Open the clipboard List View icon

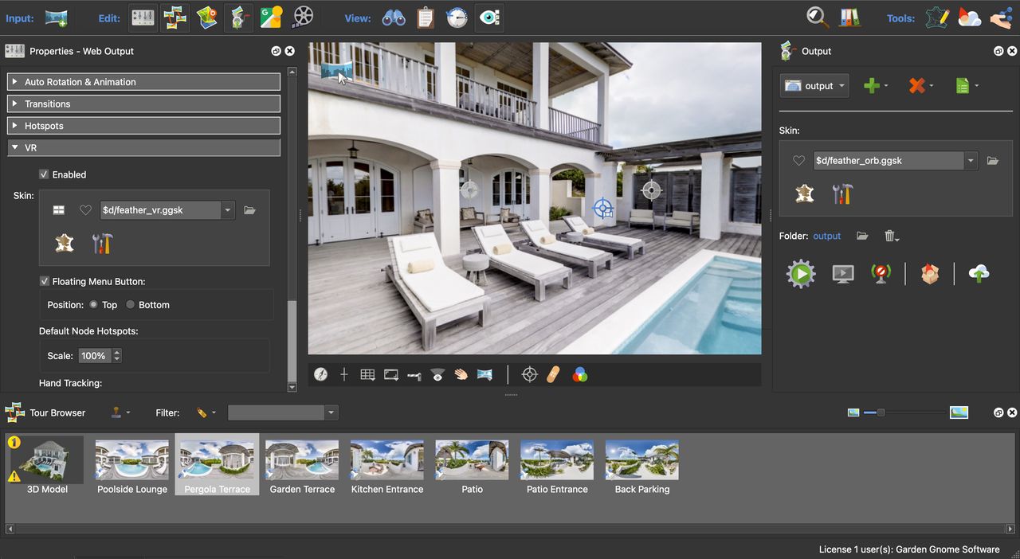tap(426, 17)
